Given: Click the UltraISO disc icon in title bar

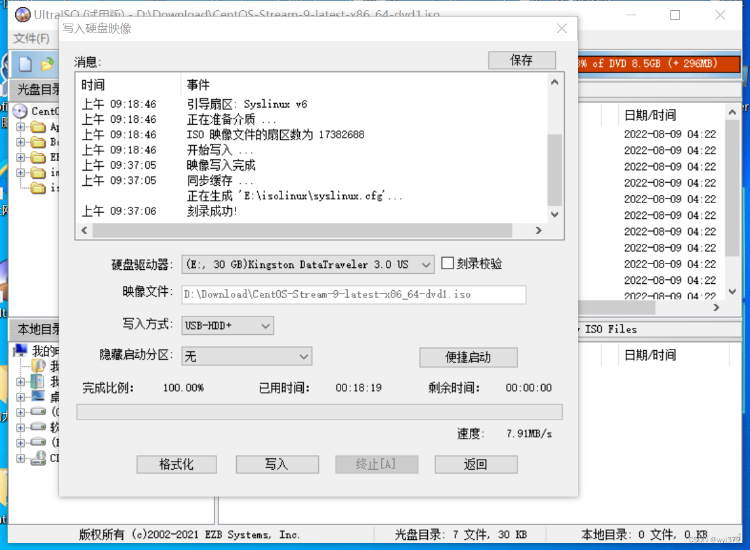Looking at the screenshot, I should click(22, 15).
